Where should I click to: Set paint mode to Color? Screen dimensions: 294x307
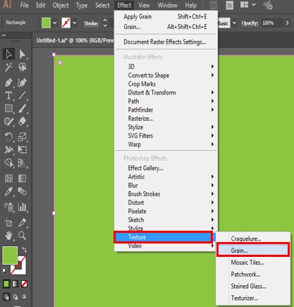tap(6, 284)
